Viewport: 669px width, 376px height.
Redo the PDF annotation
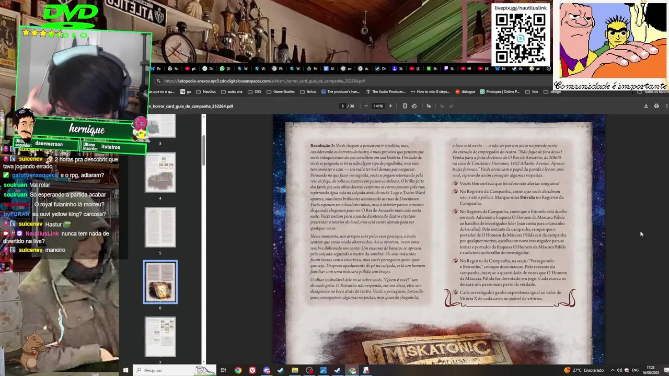[x=451, y=106]
